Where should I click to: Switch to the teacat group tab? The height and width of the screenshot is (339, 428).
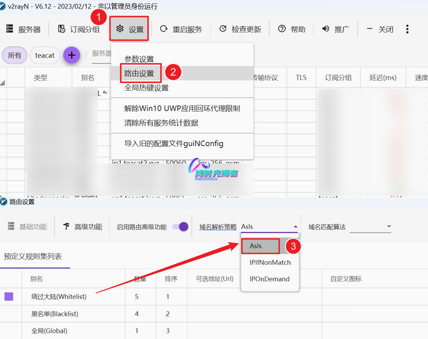[x=45, y=55]
